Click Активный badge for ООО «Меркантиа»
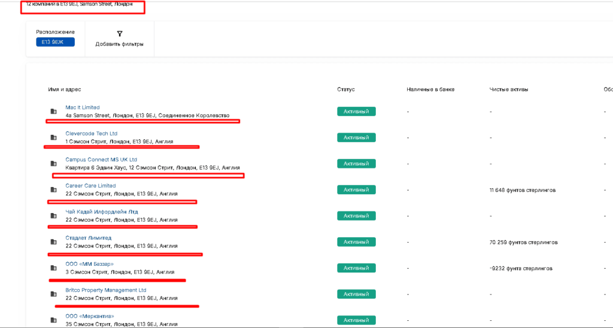The image size is (613, 328). click(357, 320)
